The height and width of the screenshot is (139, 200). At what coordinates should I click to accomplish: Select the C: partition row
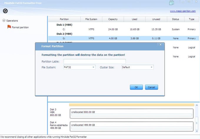click(124, 29)
